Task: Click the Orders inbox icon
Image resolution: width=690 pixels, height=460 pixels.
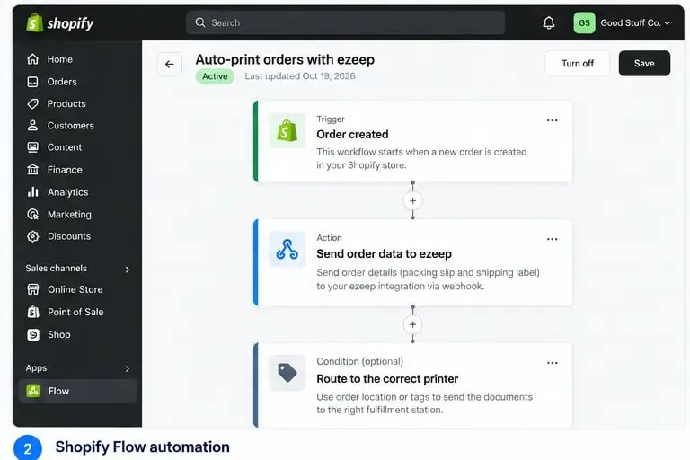Action: coord(33,82)
